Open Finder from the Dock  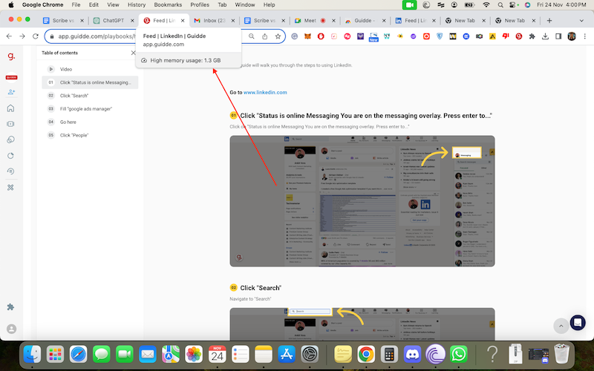coord(32,355)
